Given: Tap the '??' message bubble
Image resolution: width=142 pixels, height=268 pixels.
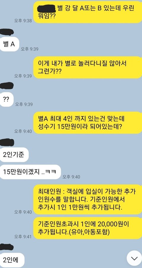Looking at the screenshot, I should (x=7, y=100).
